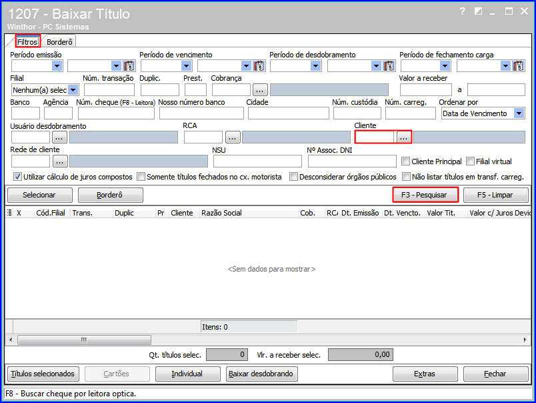
Task: Open calendar icon for Período emissão
Action: click(x=129, y=65)
